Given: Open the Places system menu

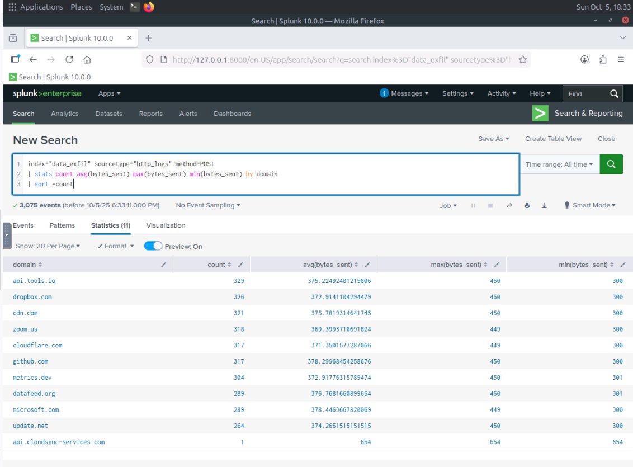Looking at the screenshot, I should click(81, 7).
